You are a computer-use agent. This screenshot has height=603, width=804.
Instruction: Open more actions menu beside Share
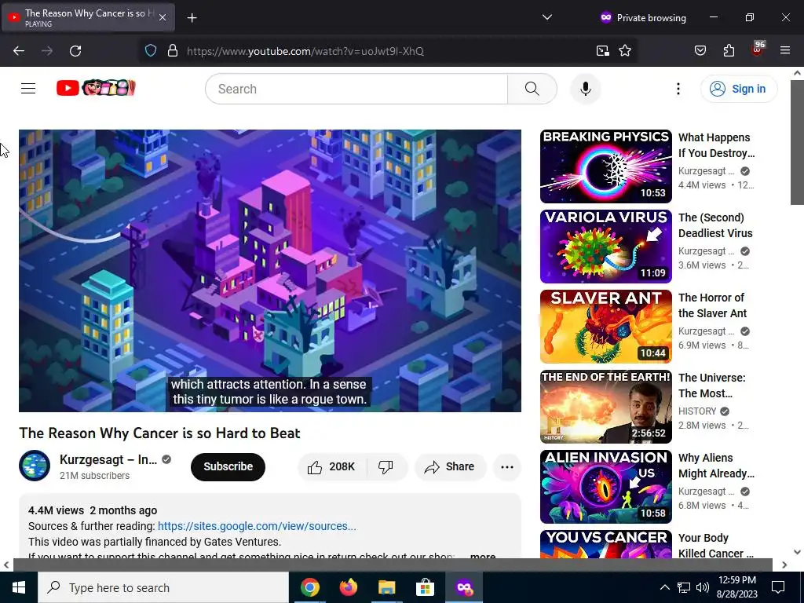tap(507, 466)
